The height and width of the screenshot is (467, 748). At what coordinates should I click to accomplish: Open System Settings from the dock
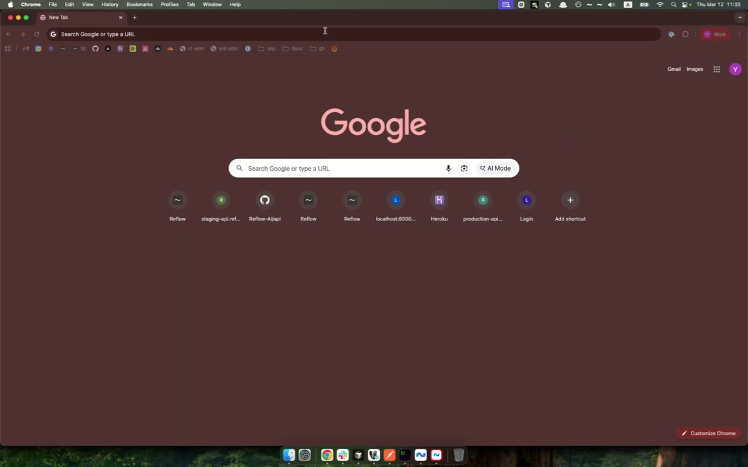[x=305, y=455]
